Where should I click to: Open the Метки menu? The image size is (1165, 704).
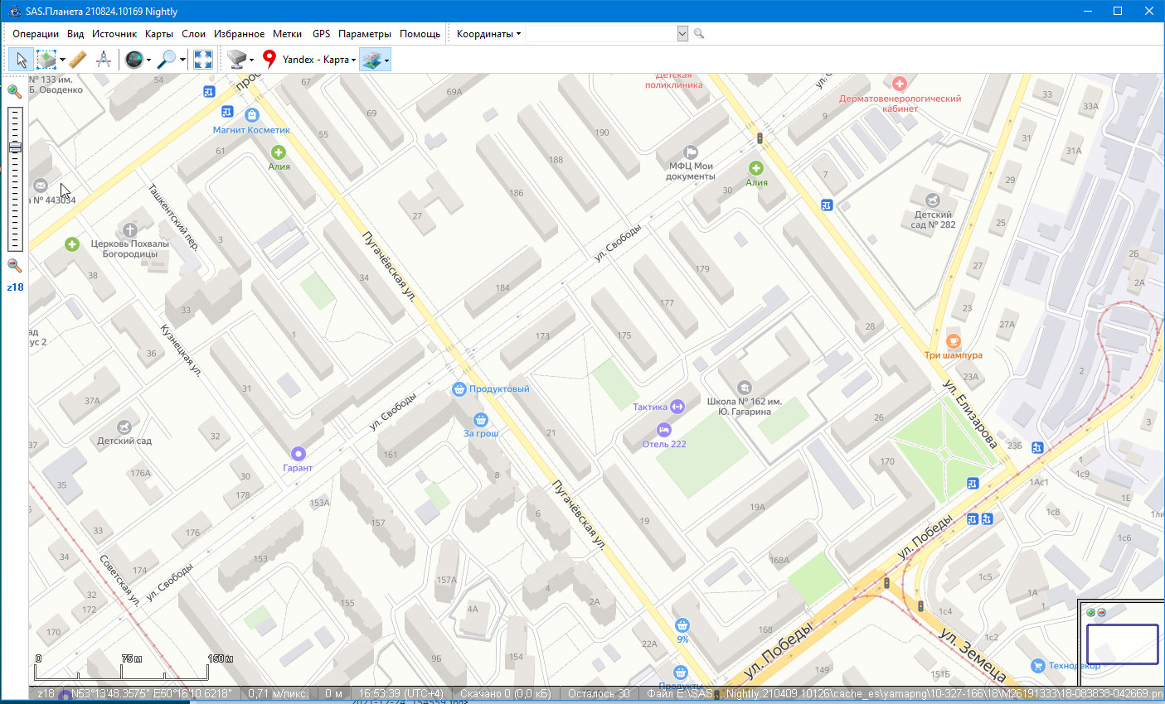point(287,34)
